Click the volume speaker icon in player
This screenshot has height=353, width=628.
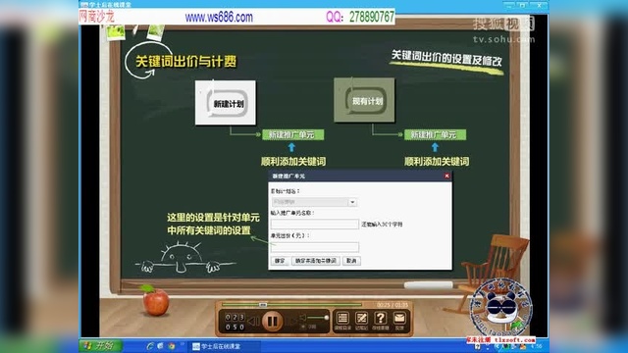[303, 318]
